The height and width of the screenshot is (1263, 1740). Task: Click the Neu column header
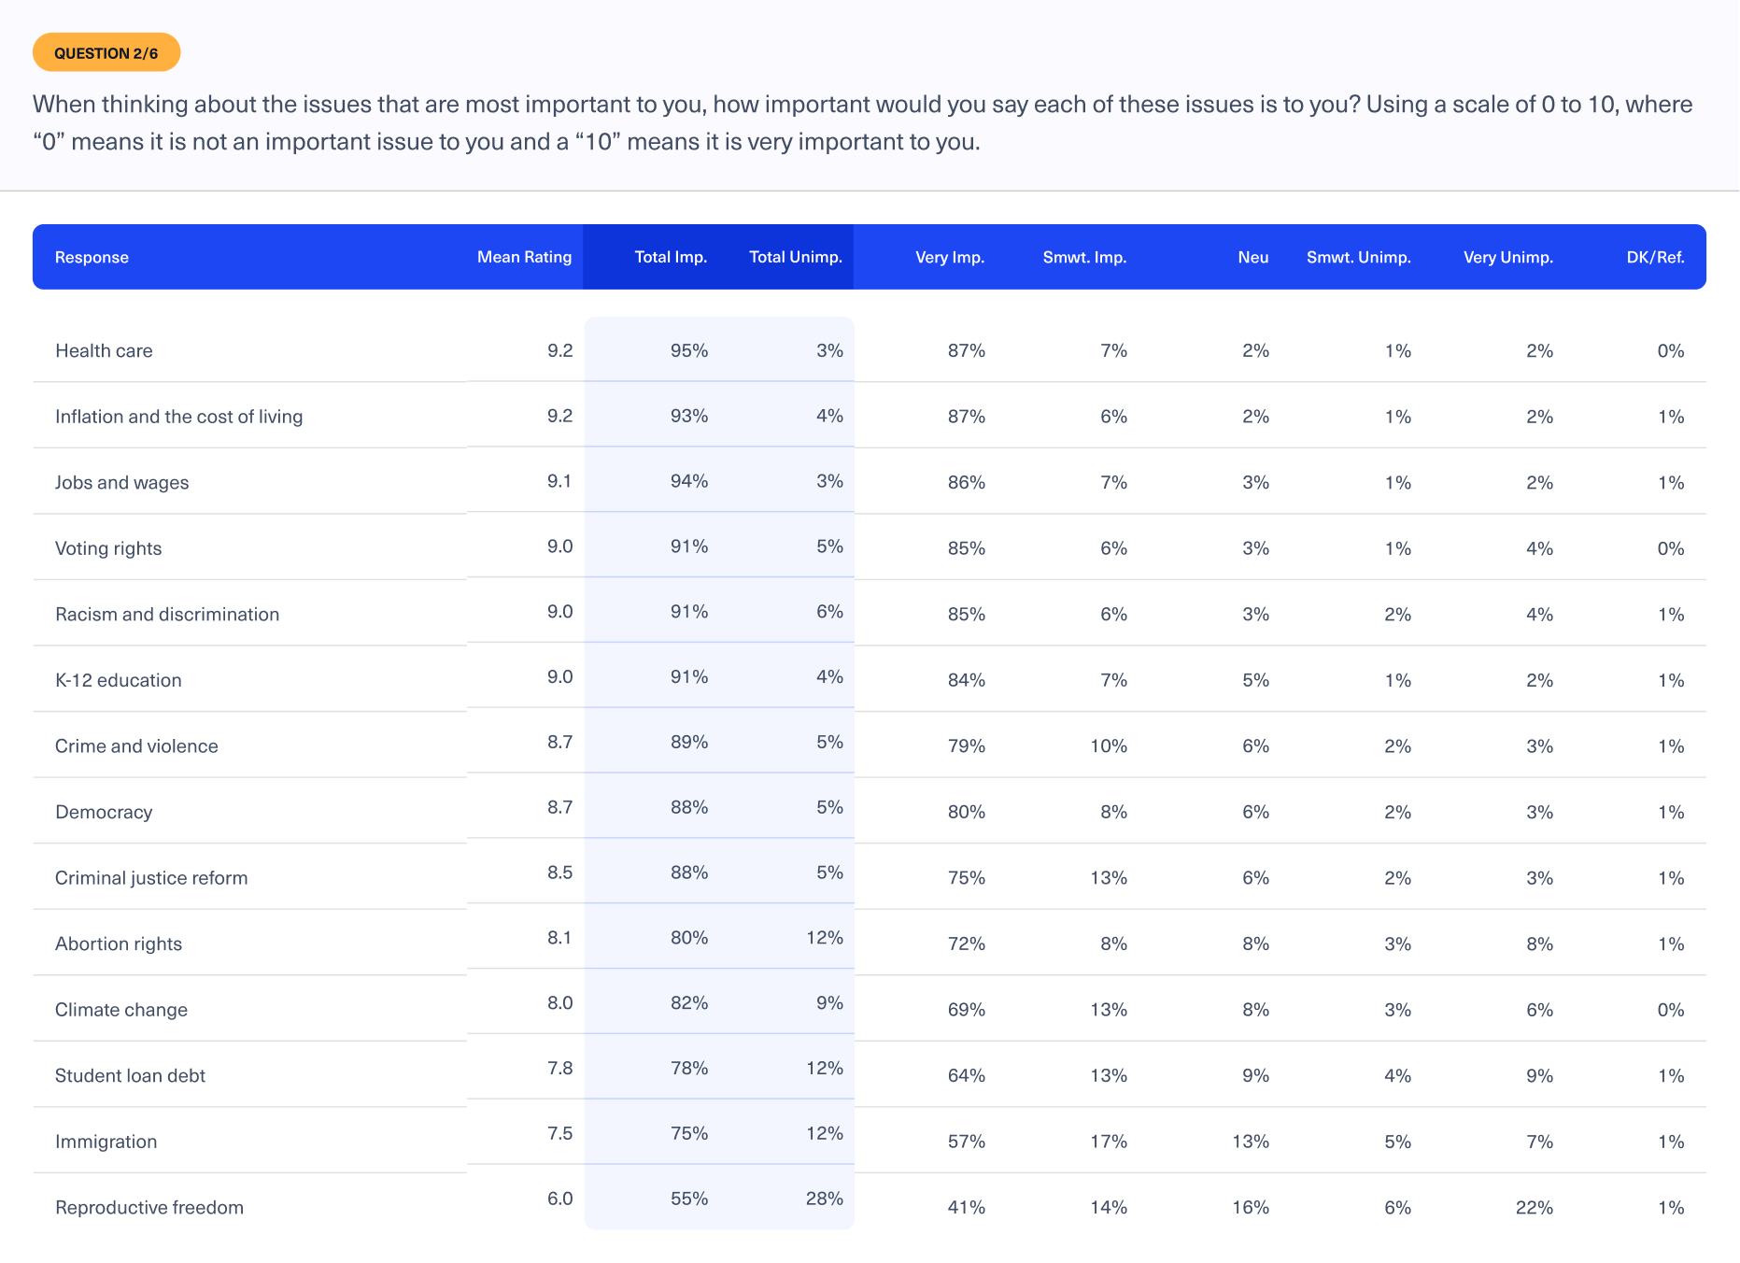point(1252,258)
